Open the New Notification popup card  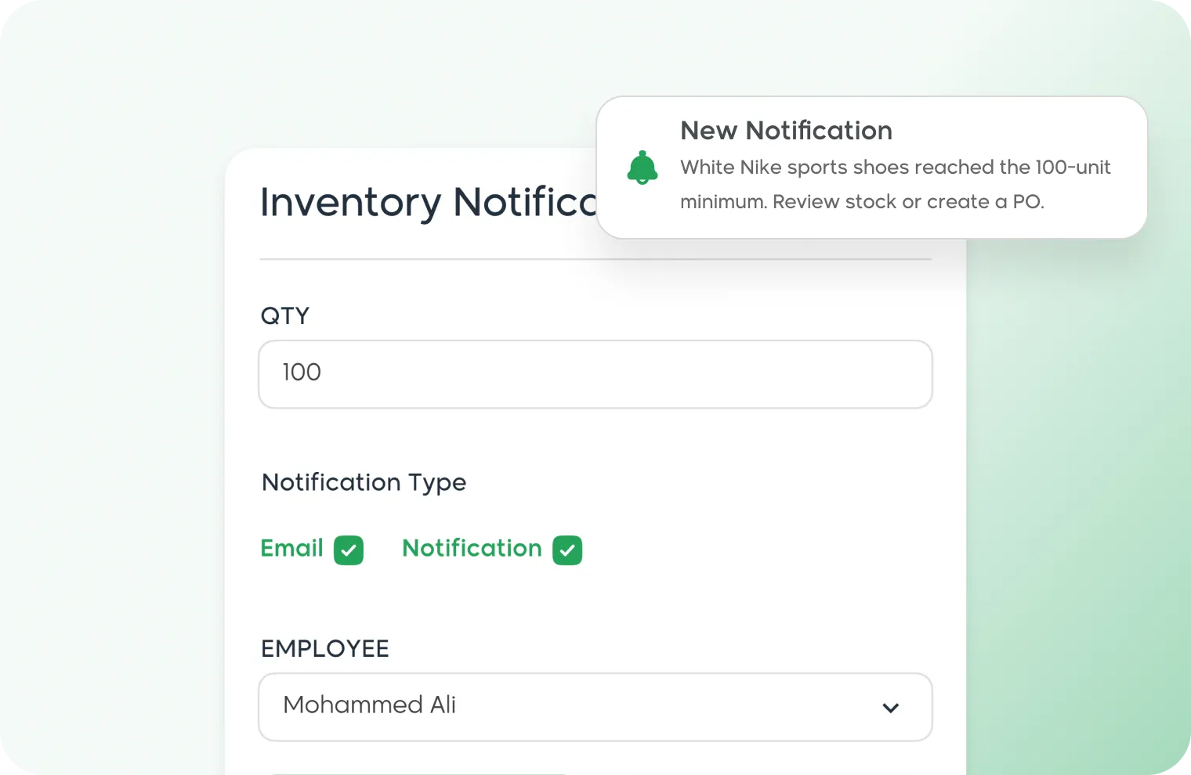870,167
